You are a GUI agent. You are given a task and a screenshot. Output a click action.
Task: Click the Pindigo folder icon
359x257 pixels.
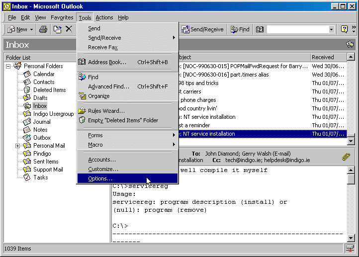tap(27, 153)
